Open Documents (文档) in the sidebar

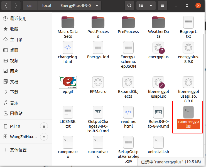click(x=26, y=82)
